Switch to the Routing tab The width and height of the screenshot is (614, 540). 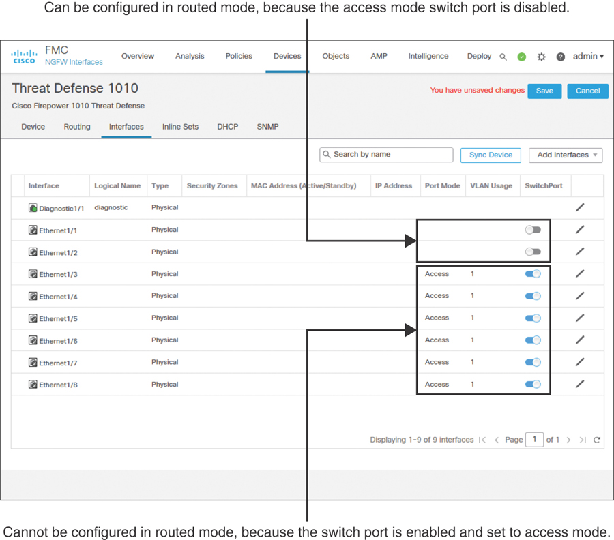tap(77, 127)
